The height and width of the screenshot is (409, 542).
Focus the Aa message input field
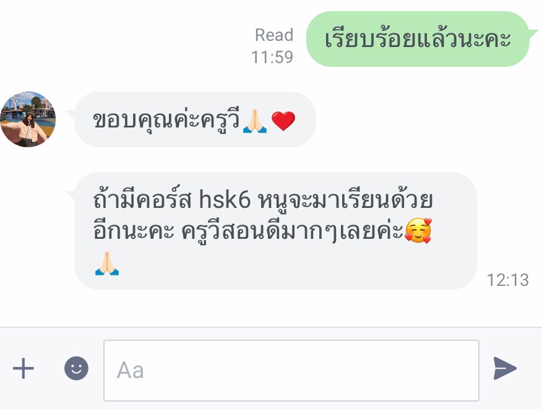coord(291,370)
